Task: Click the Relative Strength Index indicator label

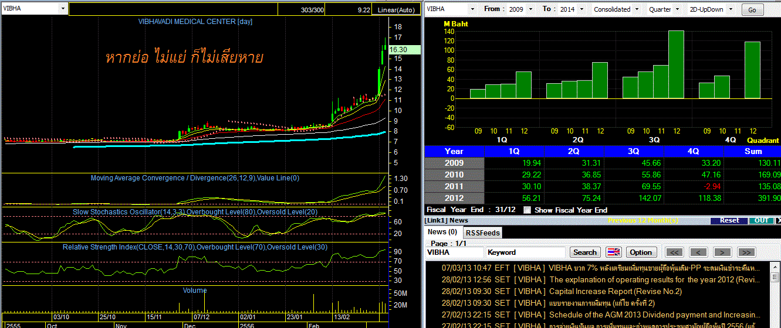Action: 195,247
